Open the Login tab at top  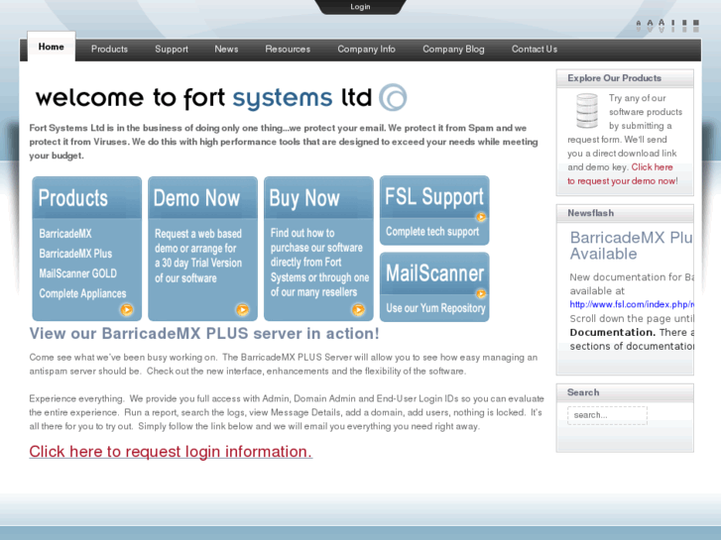pyautogui.click(x=360, y=6)
